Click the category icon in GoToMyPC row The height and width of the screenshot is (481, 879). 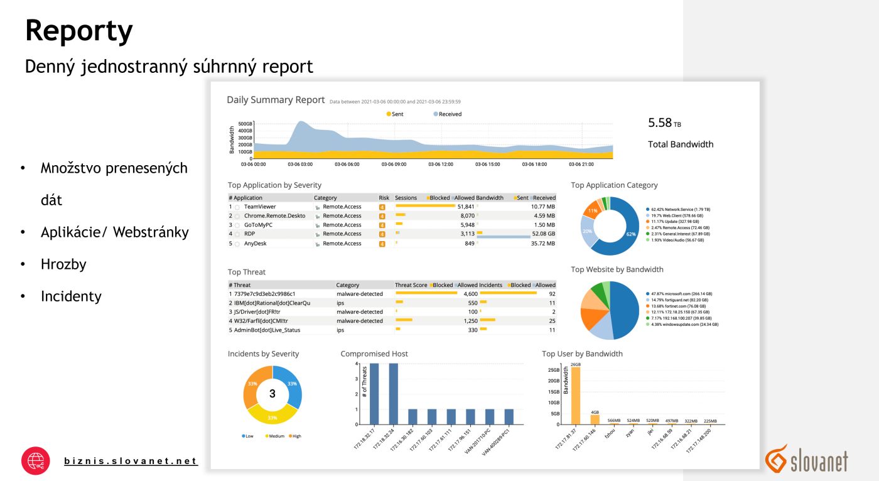[x=318, y=225]
